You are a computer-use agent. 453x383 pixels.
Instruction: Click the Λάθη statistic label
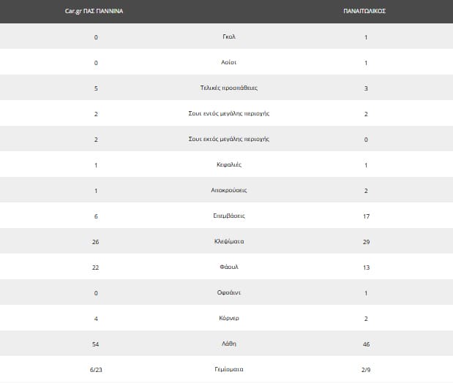[x=229, y=344]
